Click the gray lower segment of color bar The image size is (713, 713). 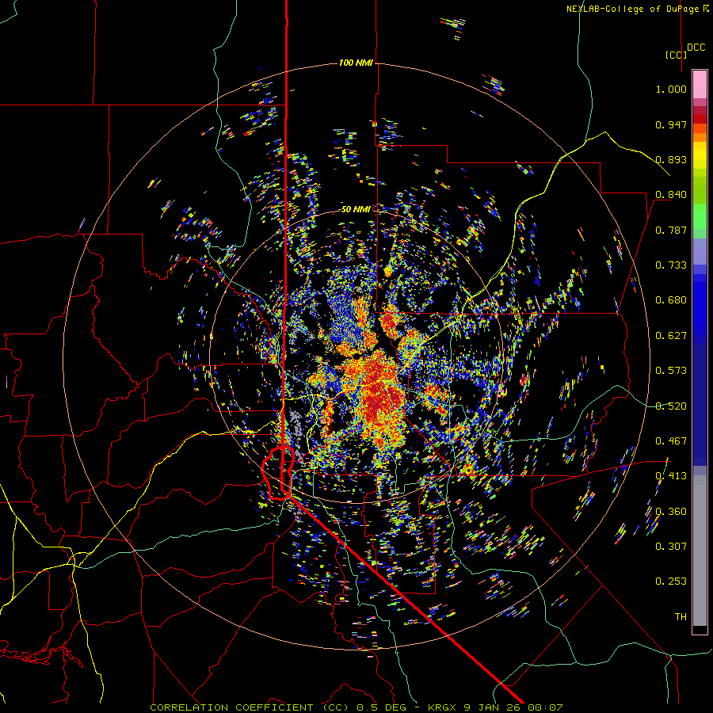(700, 551)
